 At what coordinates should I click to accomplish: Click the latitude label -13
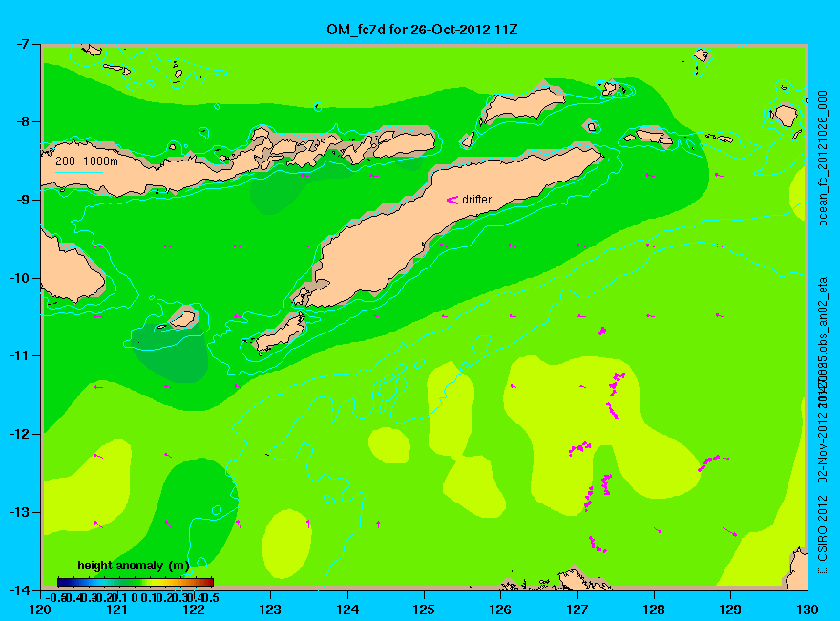pyautogui.click(x=18, y=512)
